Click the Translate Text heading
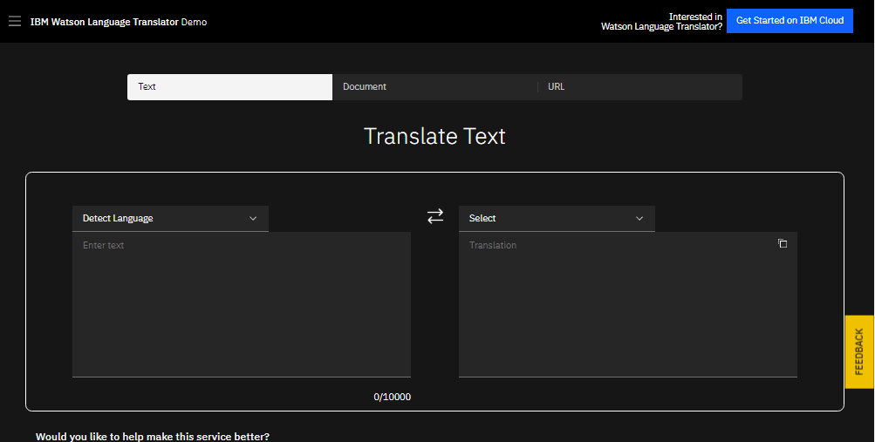 [x=434, y=136]
